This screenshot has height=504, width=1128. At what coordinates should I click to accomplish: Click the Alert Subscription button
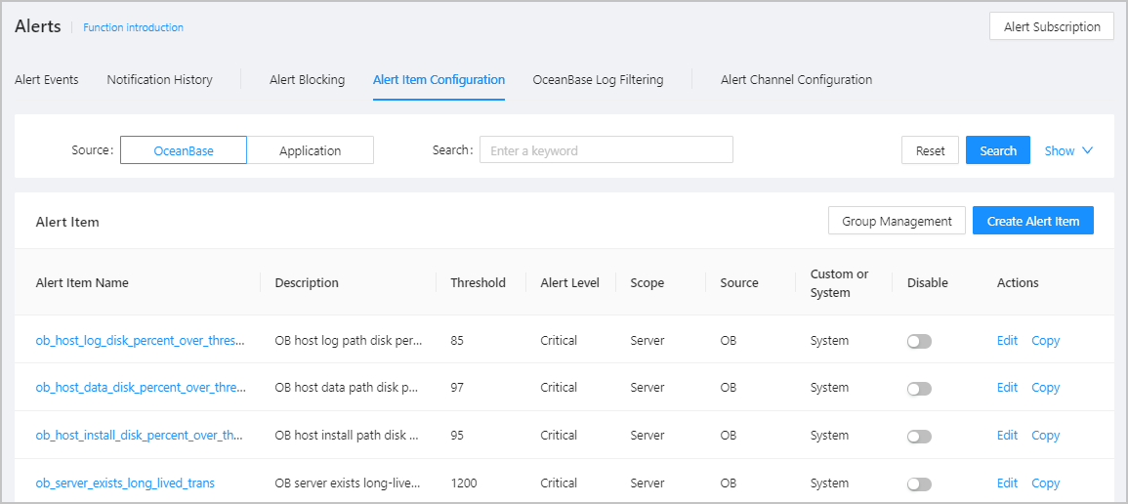[1052, 27]
